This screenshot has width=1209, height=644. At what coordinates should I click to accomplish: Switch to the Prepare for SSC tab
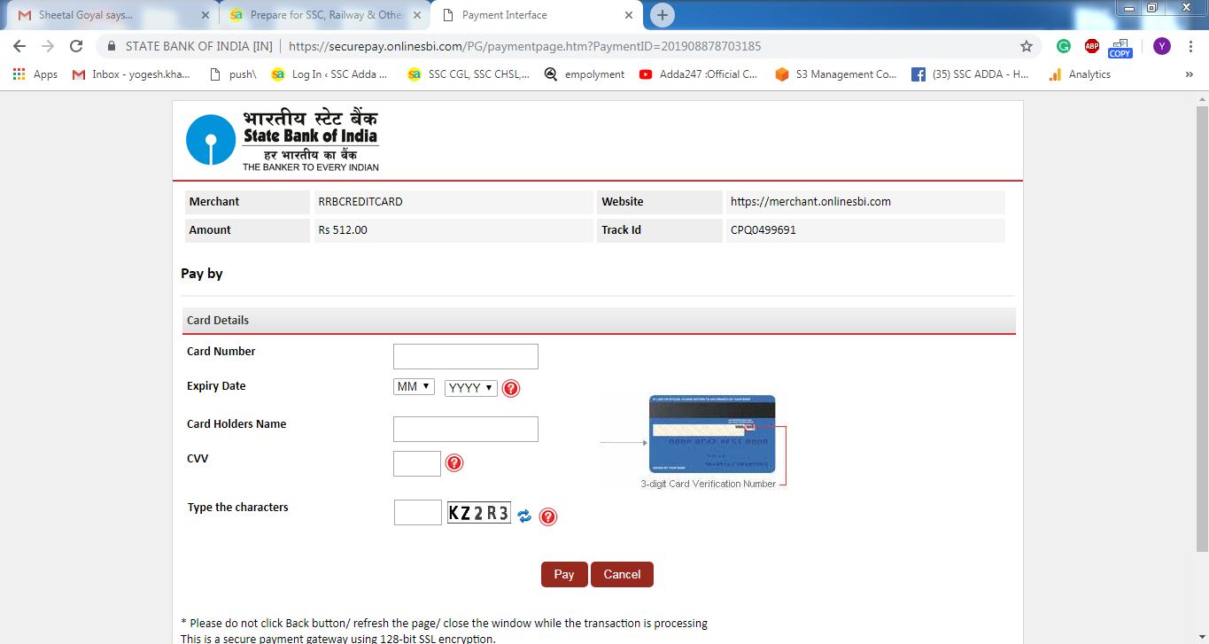pos(325,15)
